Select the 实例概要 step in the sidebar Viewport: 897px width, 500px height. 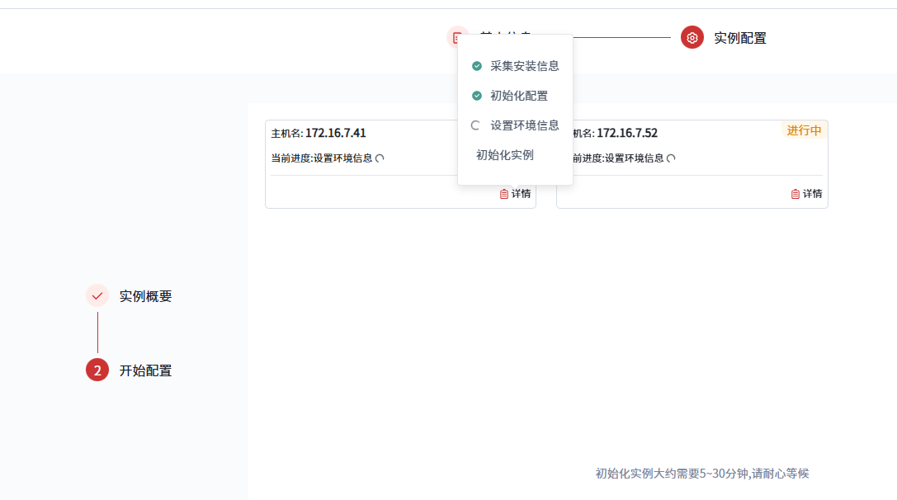[x=145, y=296]
